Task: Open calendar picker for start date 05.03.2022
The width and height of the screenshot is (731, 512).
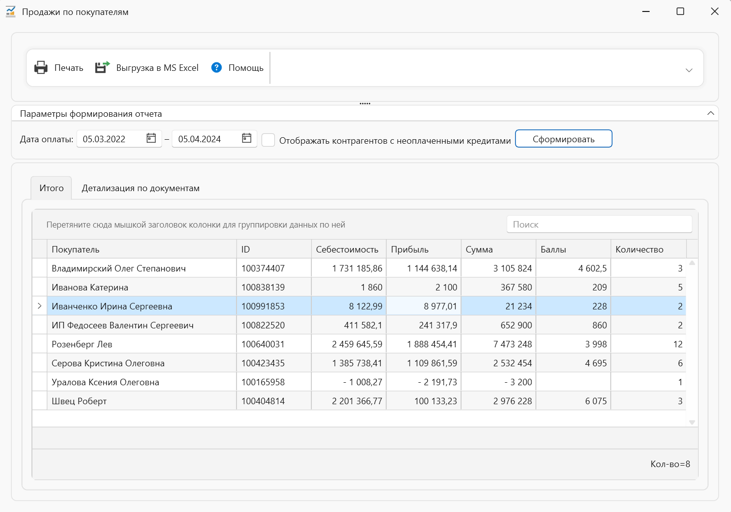Action: pos(151,138)
